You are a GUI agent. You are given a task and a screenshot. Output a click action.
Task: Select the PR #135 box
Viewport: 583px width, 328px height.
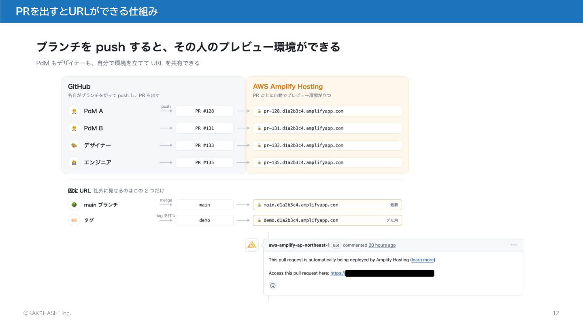[x=204, y=162]
